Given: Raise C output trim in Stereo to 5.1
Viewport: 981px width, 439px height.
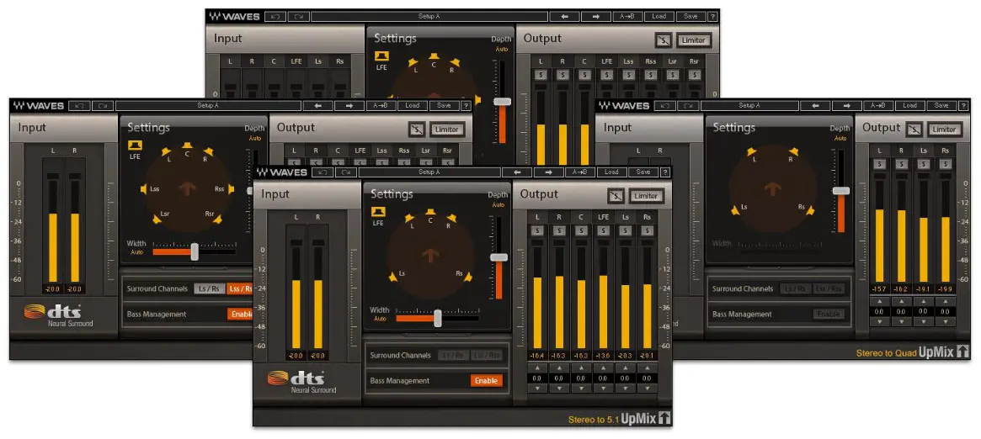Looking at the screenshot, I should (x=581, y=368).
